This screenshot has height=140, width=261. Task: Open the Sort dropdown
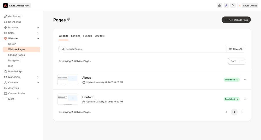(237, 61)
